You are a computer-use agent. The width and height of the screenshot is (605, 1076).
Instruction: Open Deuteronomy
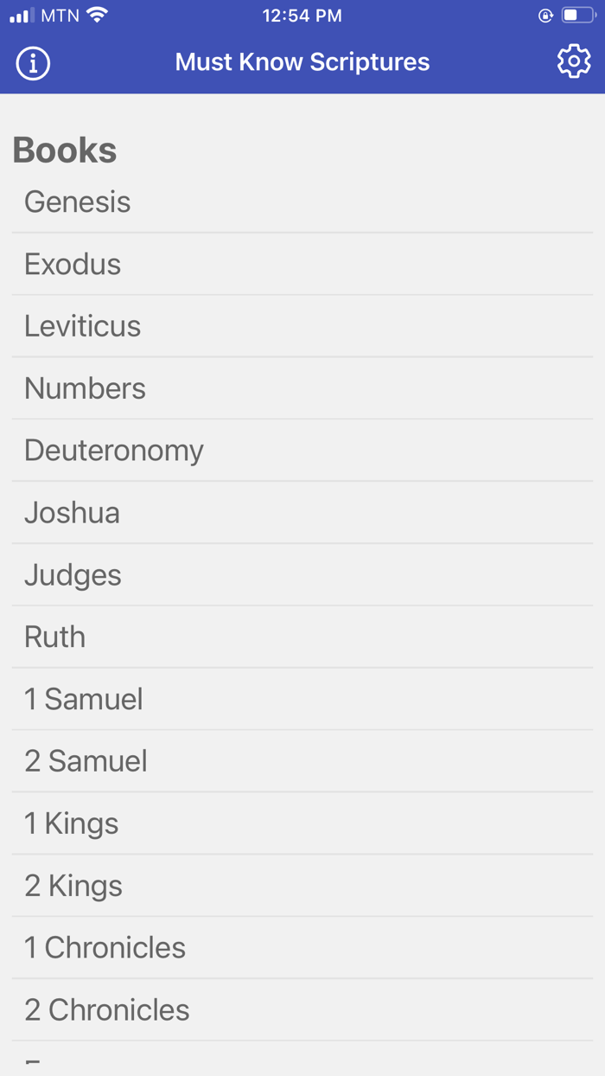pos(113,451)
